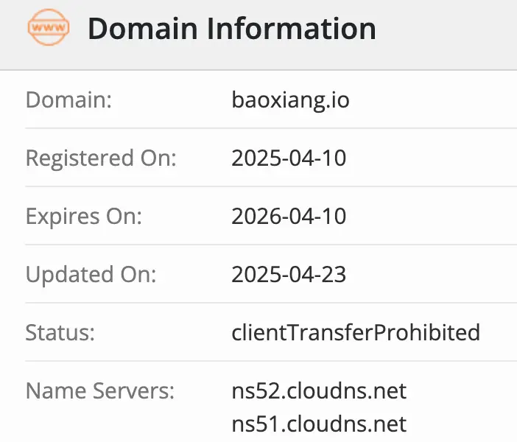
Task: Click blank space right of baoxiang.io
Action: [435, 99]
